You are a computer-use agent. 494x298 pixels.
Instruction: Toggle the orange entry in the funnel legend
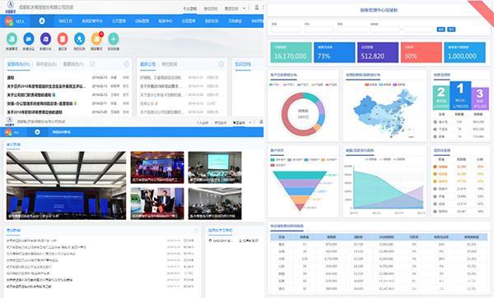329,160
